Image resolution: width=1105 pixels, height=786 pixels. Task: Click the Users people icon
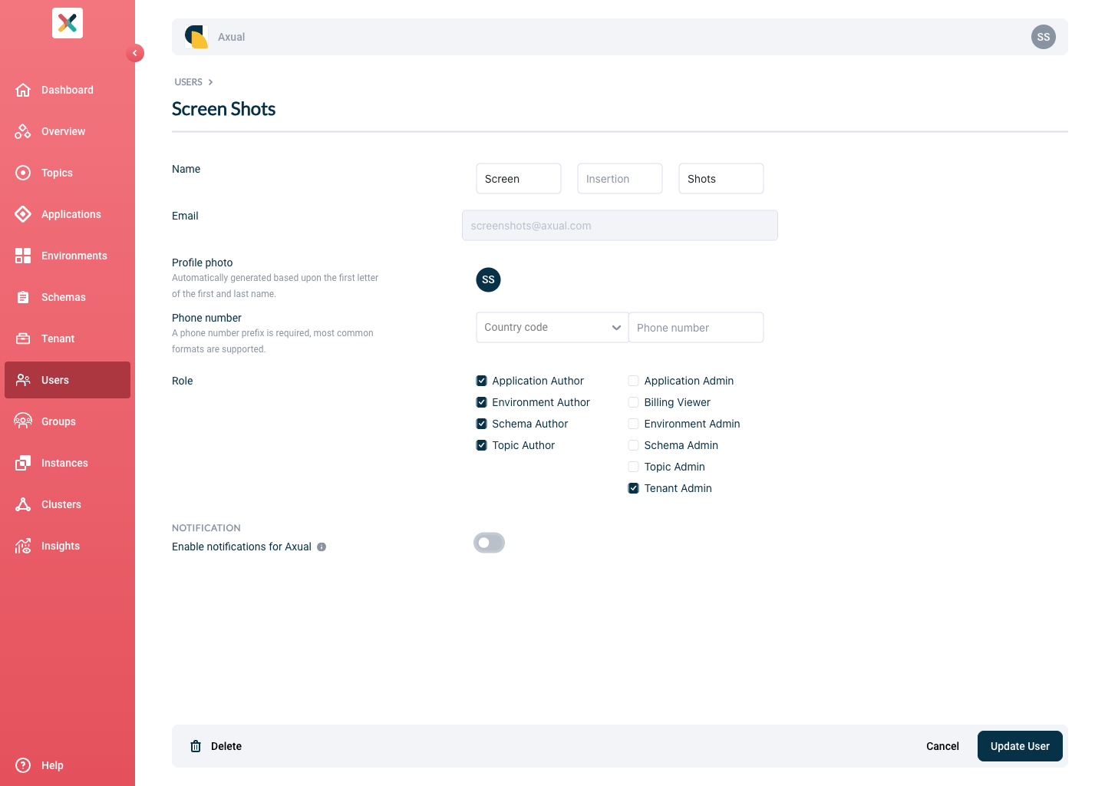tap(23, 380)
